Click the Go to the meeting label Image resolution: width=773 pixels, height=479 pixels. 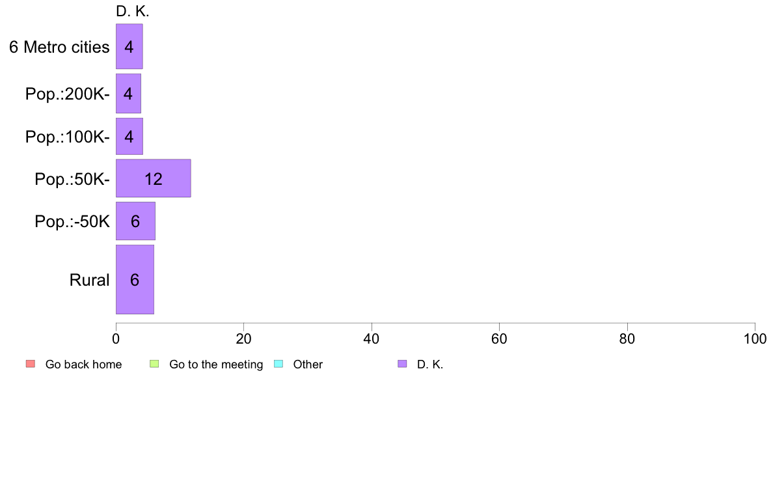(x=216, y=364)
